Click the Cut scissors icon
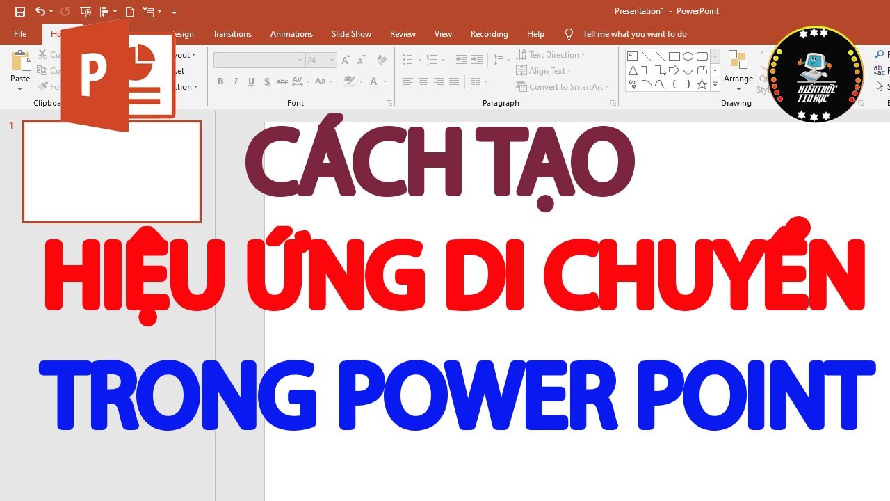 [43, 54]
